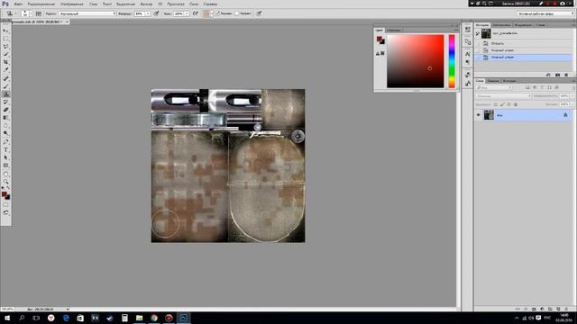The width and height of the screenshot is (577, 324).
Task: Switch to the Swatches tab in Color panel
Action: point(394,30)
